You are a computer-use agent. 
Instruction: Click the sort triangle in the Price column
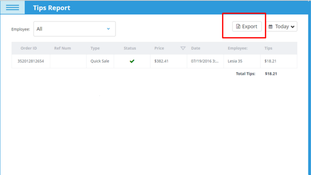183,48
